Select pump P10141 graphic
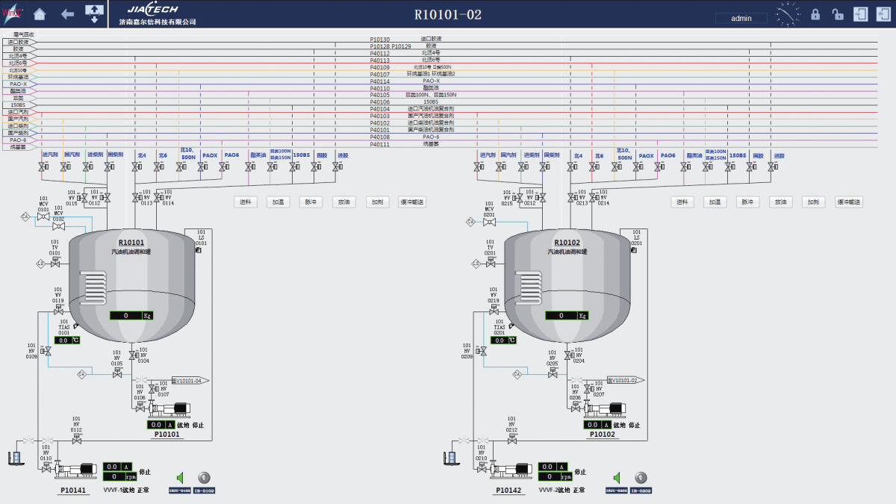Image resolution: width=896 pixels, height=504 pixels. point(75,470)
